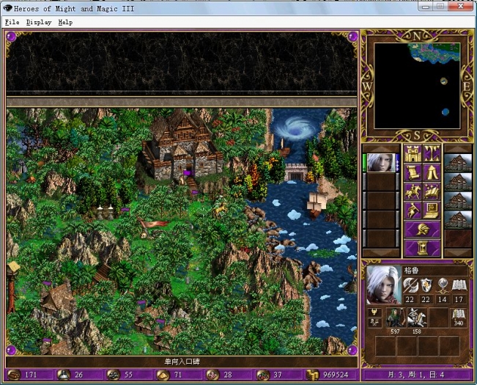Open Adventure Options flag-bearer button

[413, 210]
